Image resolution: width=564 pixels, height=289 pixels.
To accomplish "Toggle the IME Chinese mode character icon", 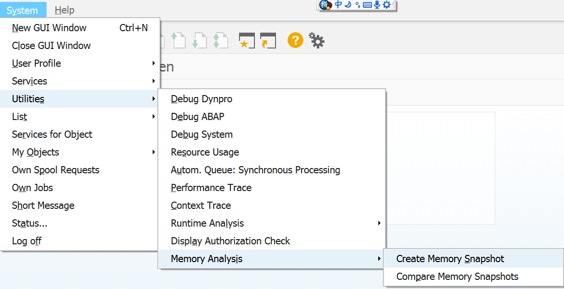I will (x=338, y=5).
